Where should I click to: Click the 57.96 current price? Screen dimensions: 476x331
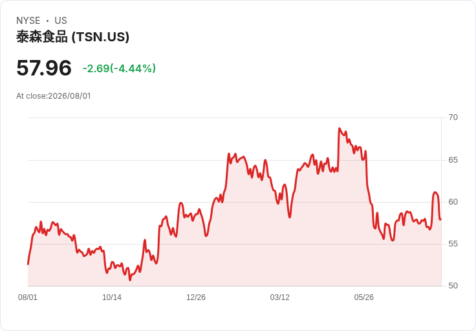tap(44, 68)
